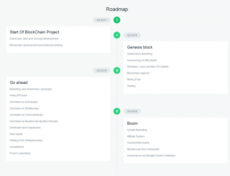Click 'Hiring PR team' item
230x176 pixels.
pos(18,95)
